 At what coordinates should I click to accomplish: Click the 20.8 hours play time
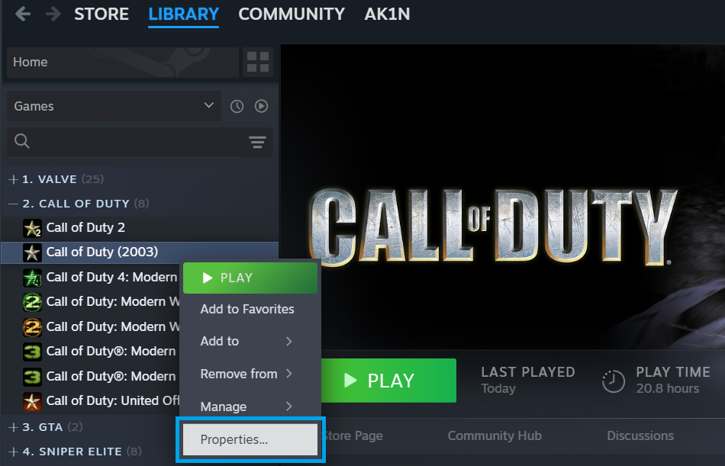point(667,388)
